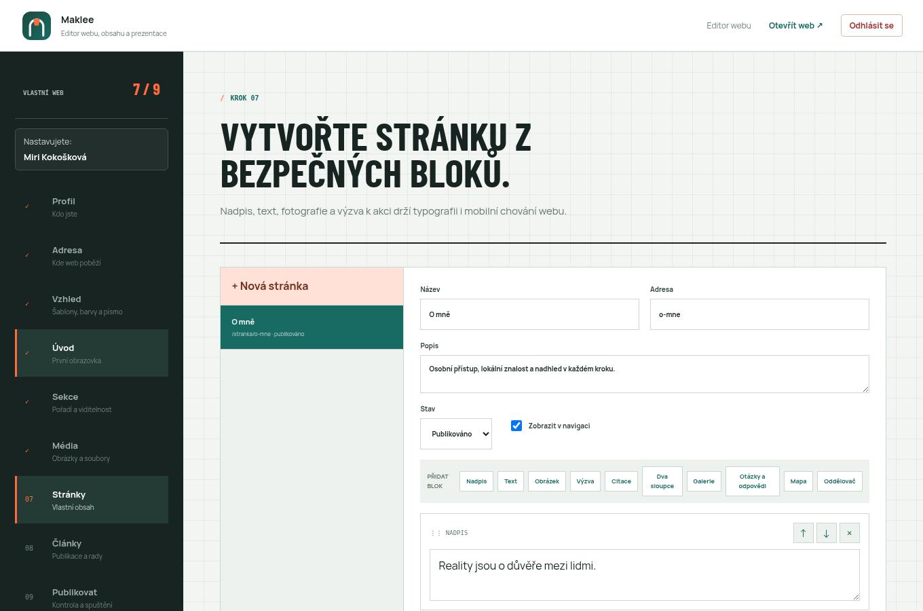Select the O mně page entry
Screen dimensions: 923x611
tap(312, 327)
